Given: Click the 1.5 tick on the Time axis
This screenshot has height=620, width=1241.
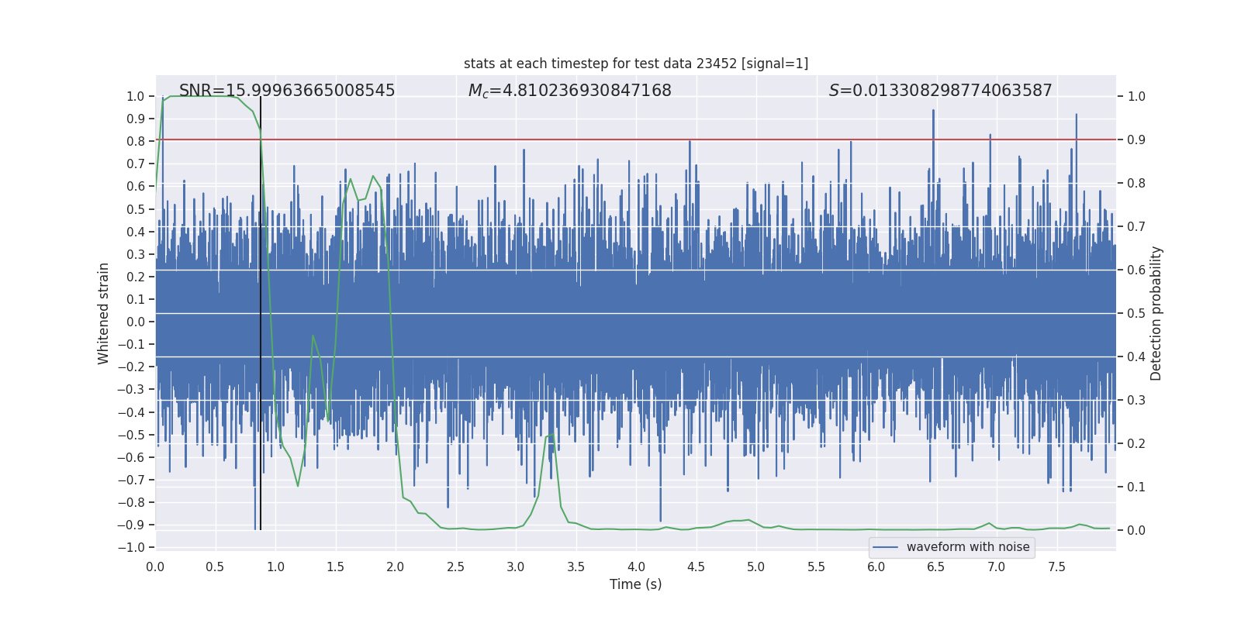Looking at the screenshot, I should (336, 567).
